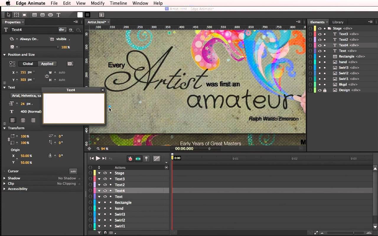Screen dimensions: 378x236
Task: Click the zoom timeline to fit icon
Action: pos(316,233)
